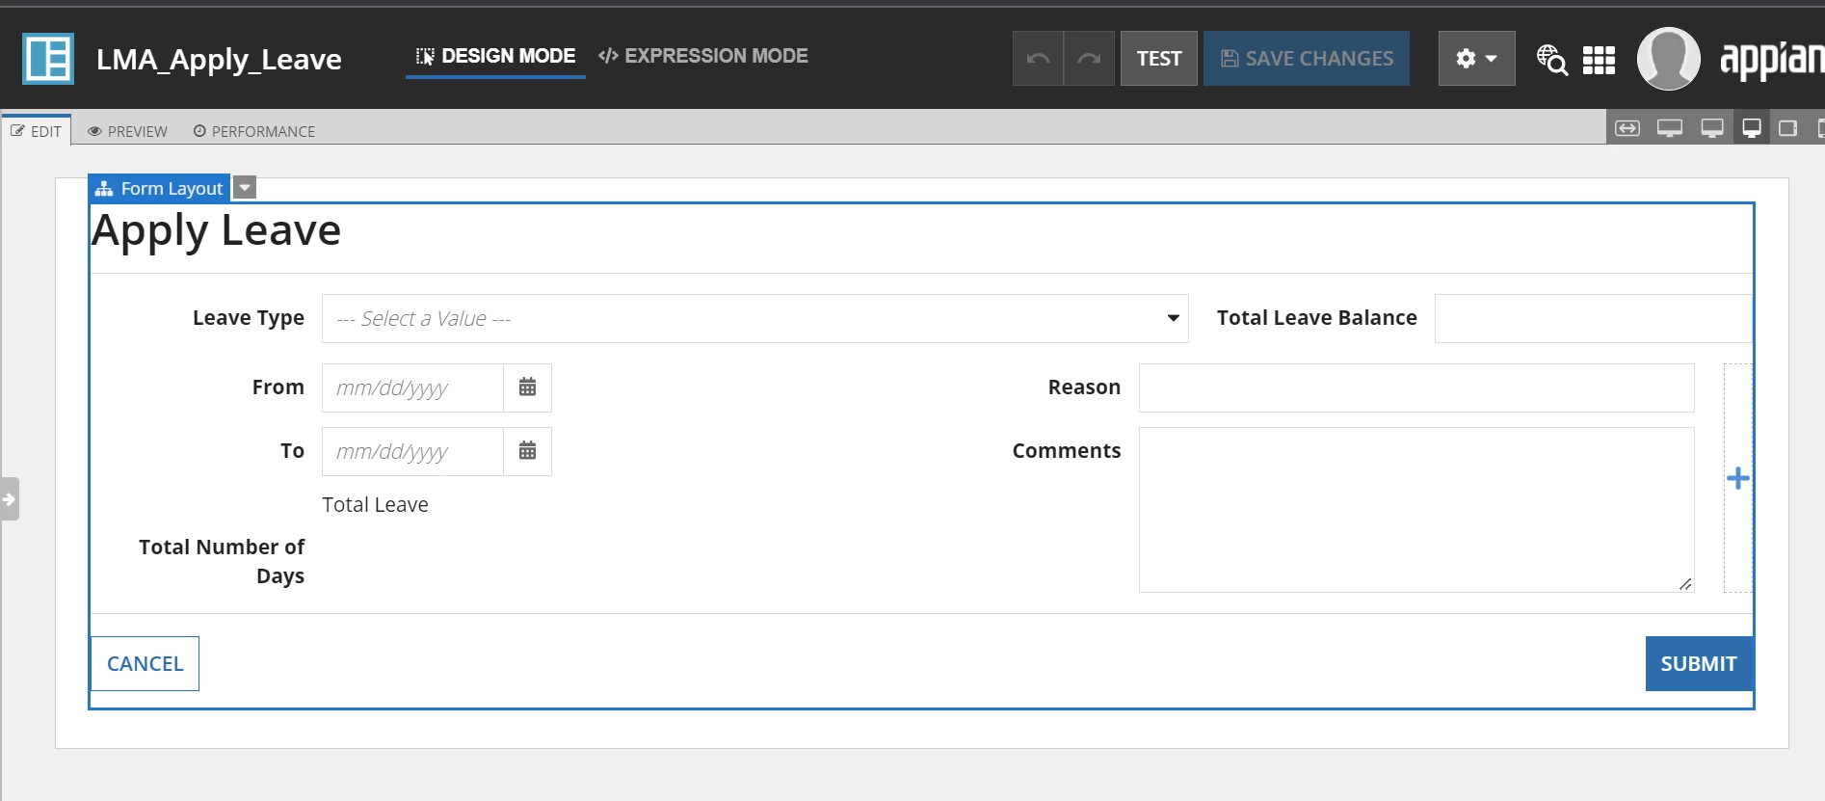The width and height of the screenshot is (1825, 801).
Task: Click the Reason text field
Action: [1416, 387]
